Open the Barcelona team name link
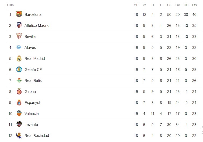This screenshot has height=142, width=203. [33, 14]
